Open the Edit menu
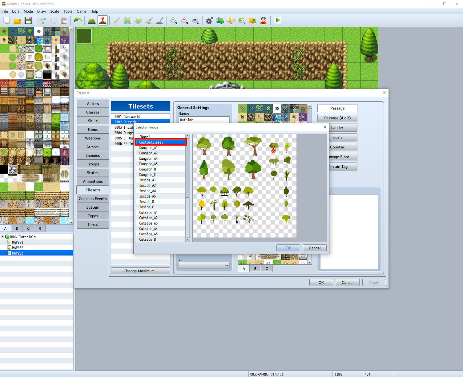The height and width of the screenshot is (377, 463). [x=16, y=11]
